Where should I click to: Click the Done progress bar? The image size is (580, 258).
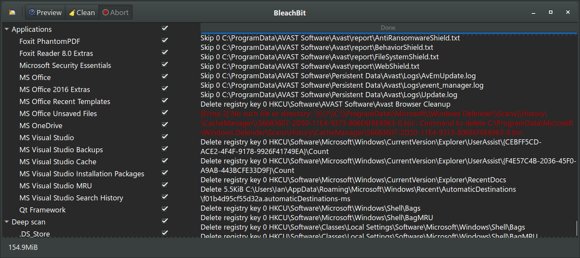point(389,28)
